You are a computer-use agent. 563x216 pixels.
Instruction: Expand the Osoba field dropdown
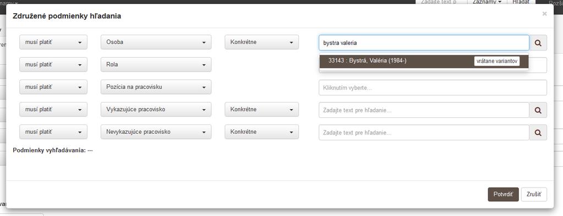click(x=156, y=42)
